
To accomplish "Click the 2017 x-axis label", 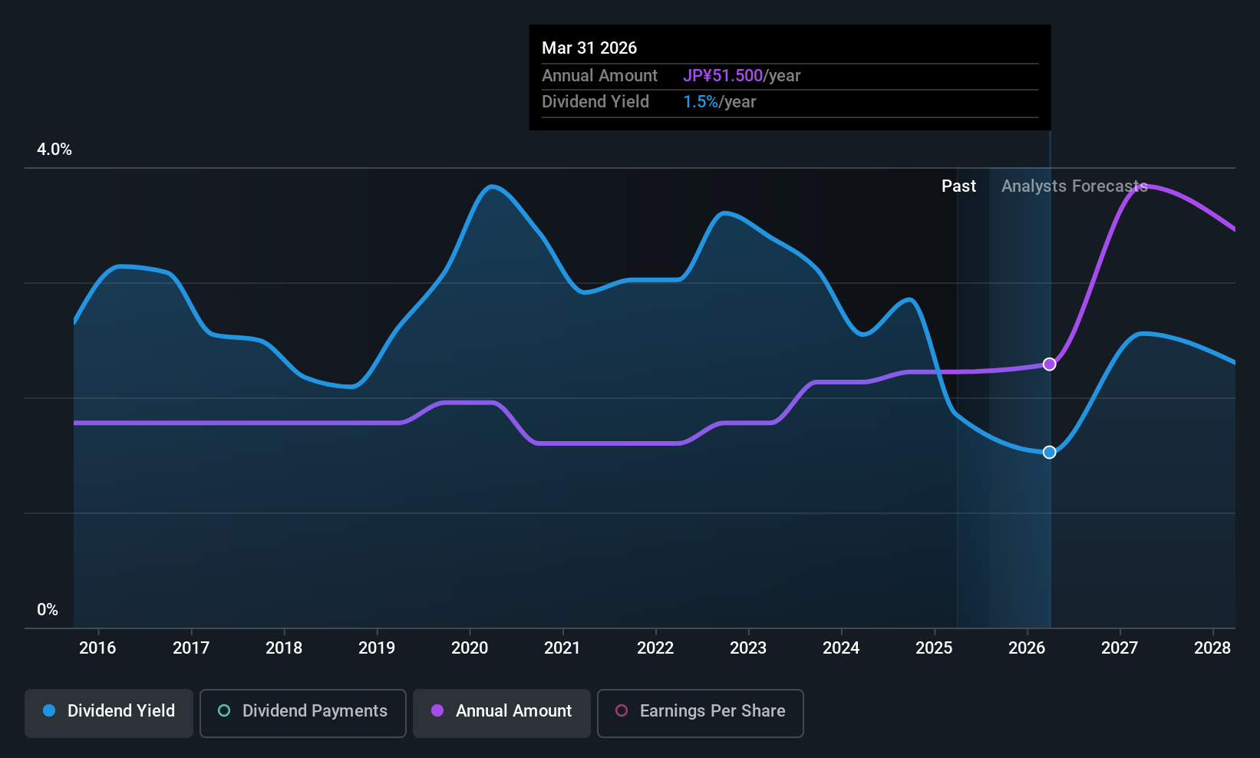I will 191,648.
